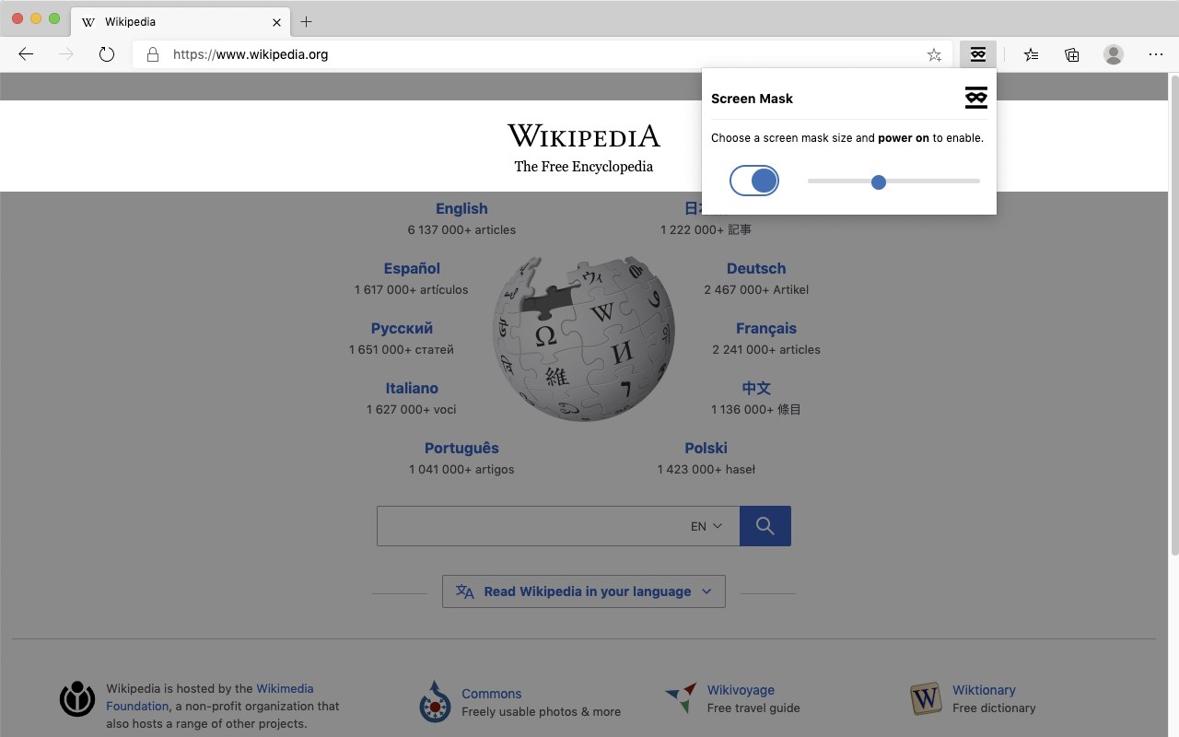Screen dimensions: 1179x737
Task: Reload the page with the refresh icon
Action: tap(107, 54)
